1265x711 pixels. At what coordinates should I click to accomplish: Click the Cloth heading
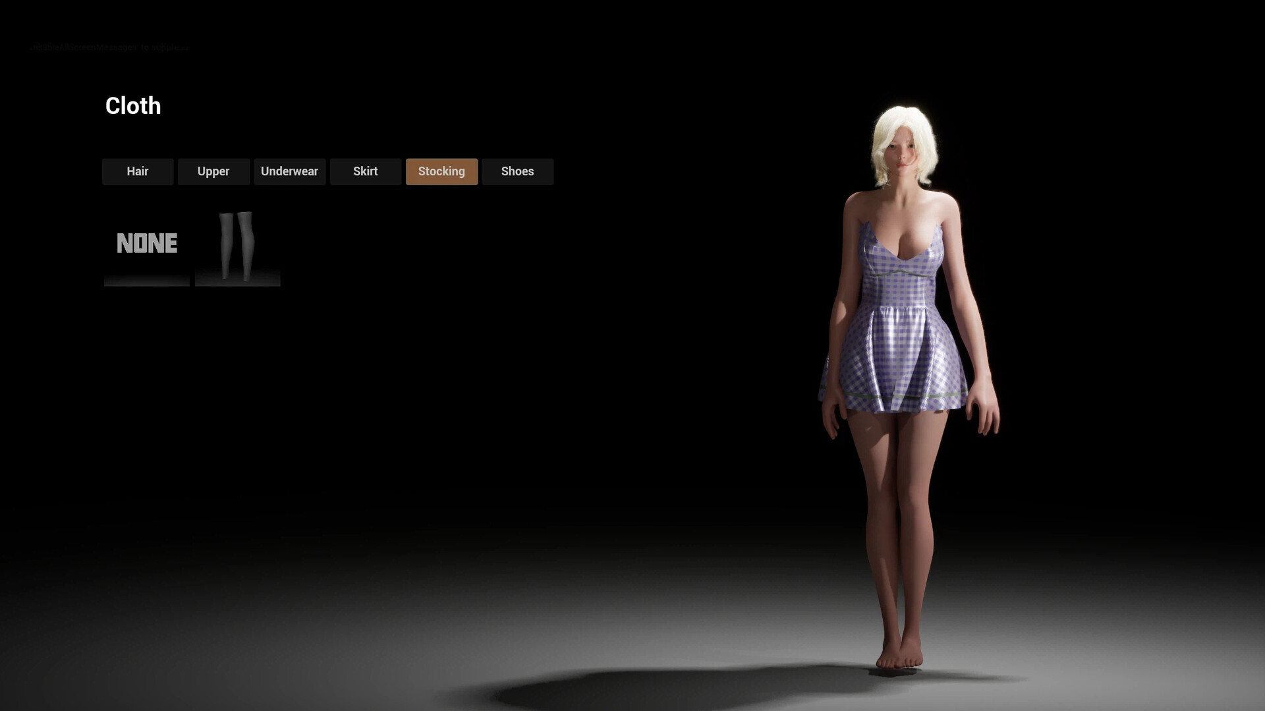[x=133, y=105]
